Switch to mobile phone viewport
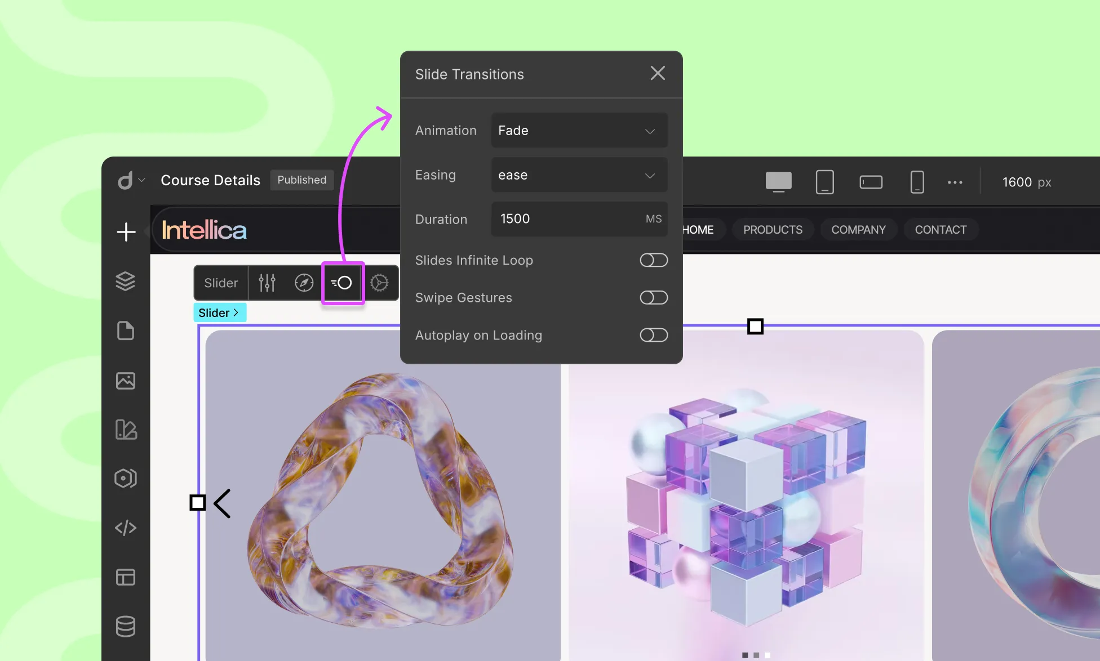 click(917, 182)
